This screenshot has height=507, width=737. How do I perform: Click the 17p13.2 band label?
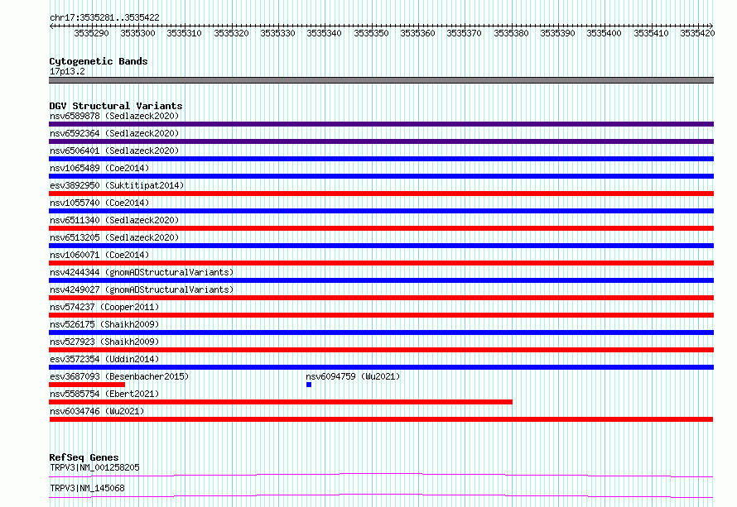point(67,71)
